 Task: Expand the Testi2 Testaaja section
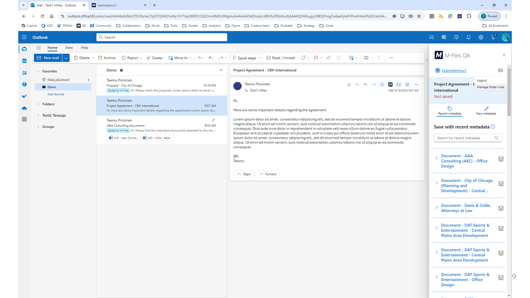(39, 115)
